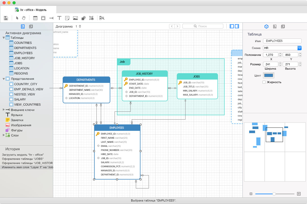Select JOB_HISTORY in the tables tree
307x204 pixels.
coord(24,58)
